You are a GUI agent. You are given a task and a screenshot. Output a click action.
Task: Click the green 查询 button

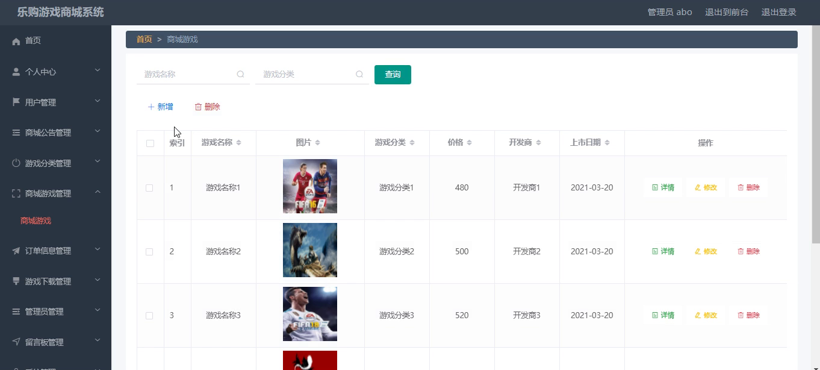click(x=393, y=75)
